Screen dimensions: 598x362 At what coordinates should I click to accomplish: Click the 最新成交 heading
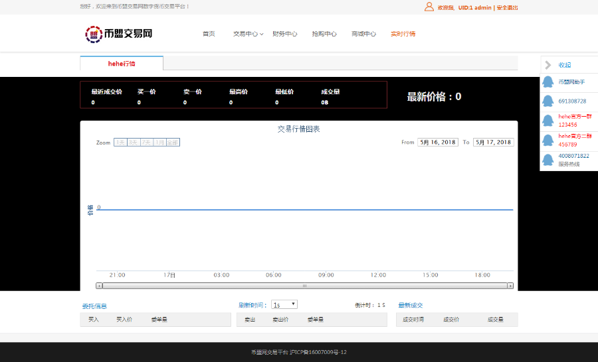pos(411,305)
